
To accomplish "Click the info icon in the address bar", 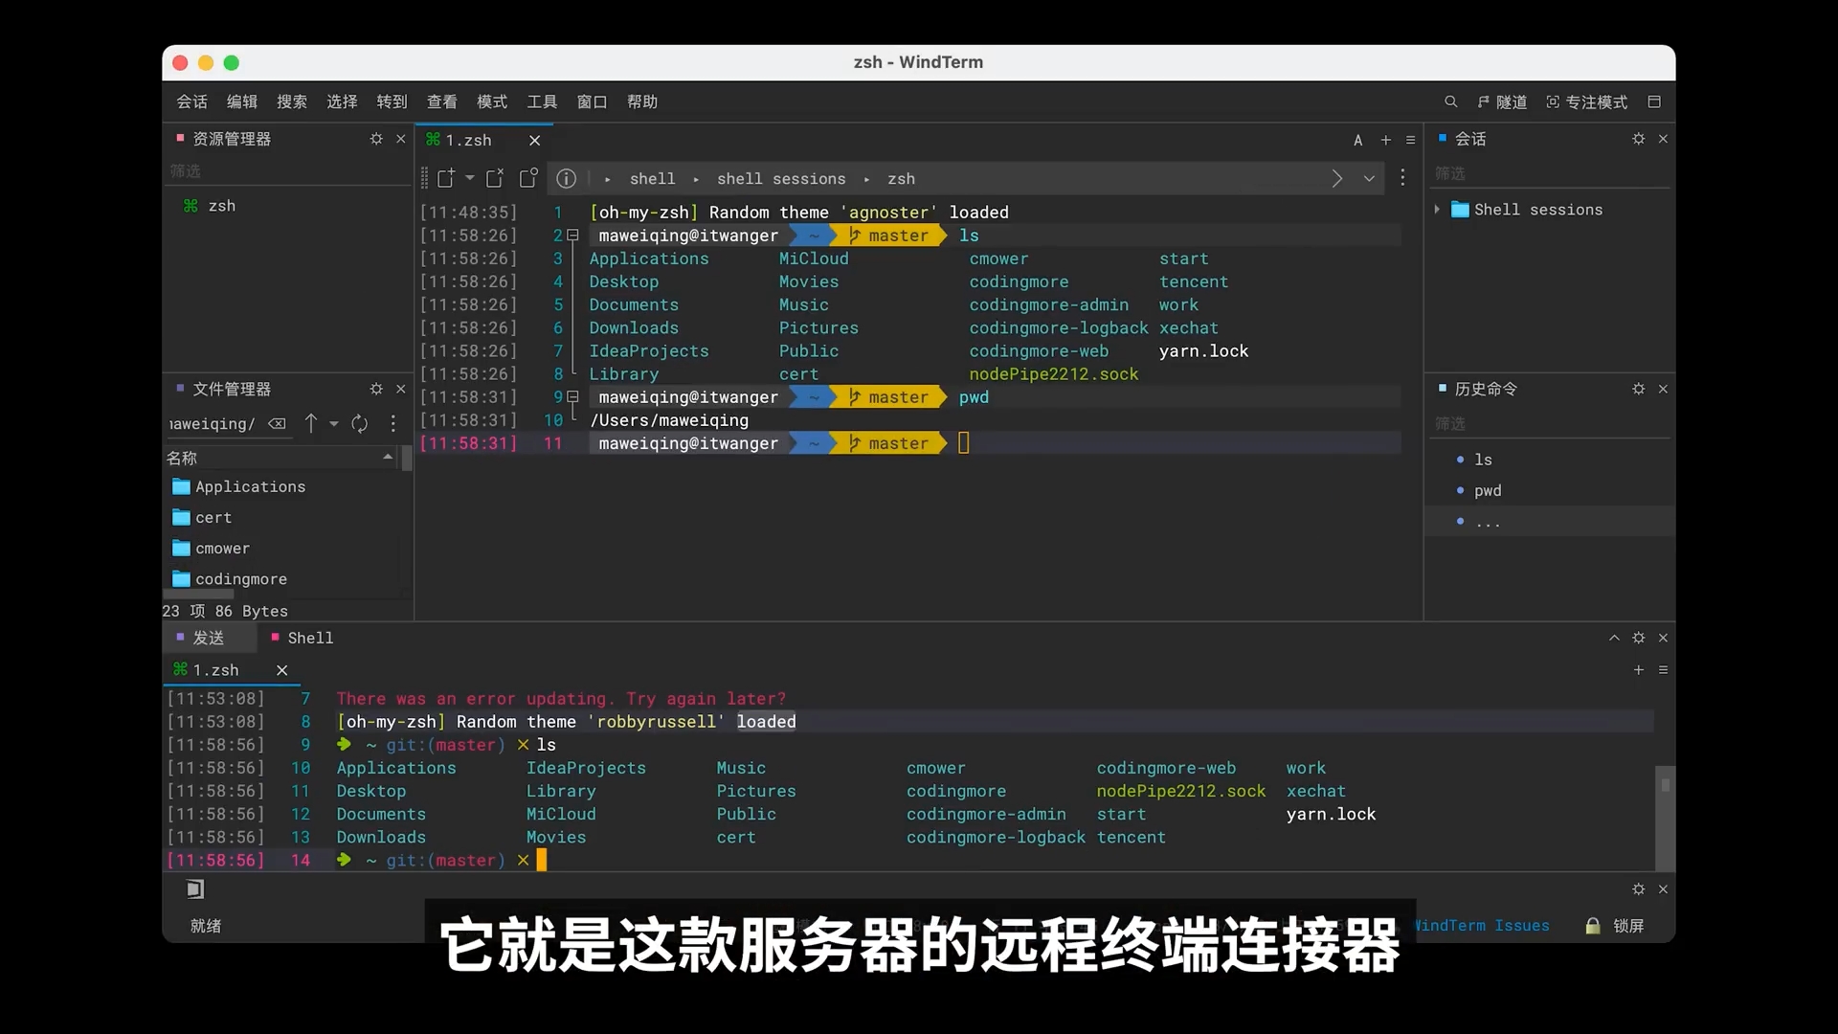I will (567, 179).
